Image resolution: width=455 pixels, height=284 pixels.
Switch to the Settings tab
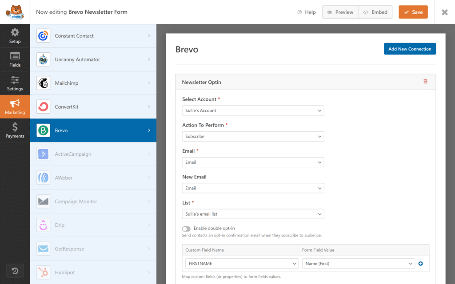click(15, 83)
